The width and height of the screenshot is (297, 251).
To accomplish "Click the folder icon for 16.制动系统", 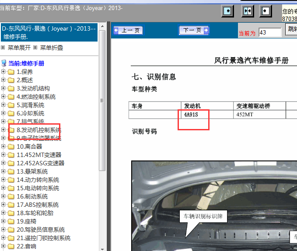I will tap(11, 196).
